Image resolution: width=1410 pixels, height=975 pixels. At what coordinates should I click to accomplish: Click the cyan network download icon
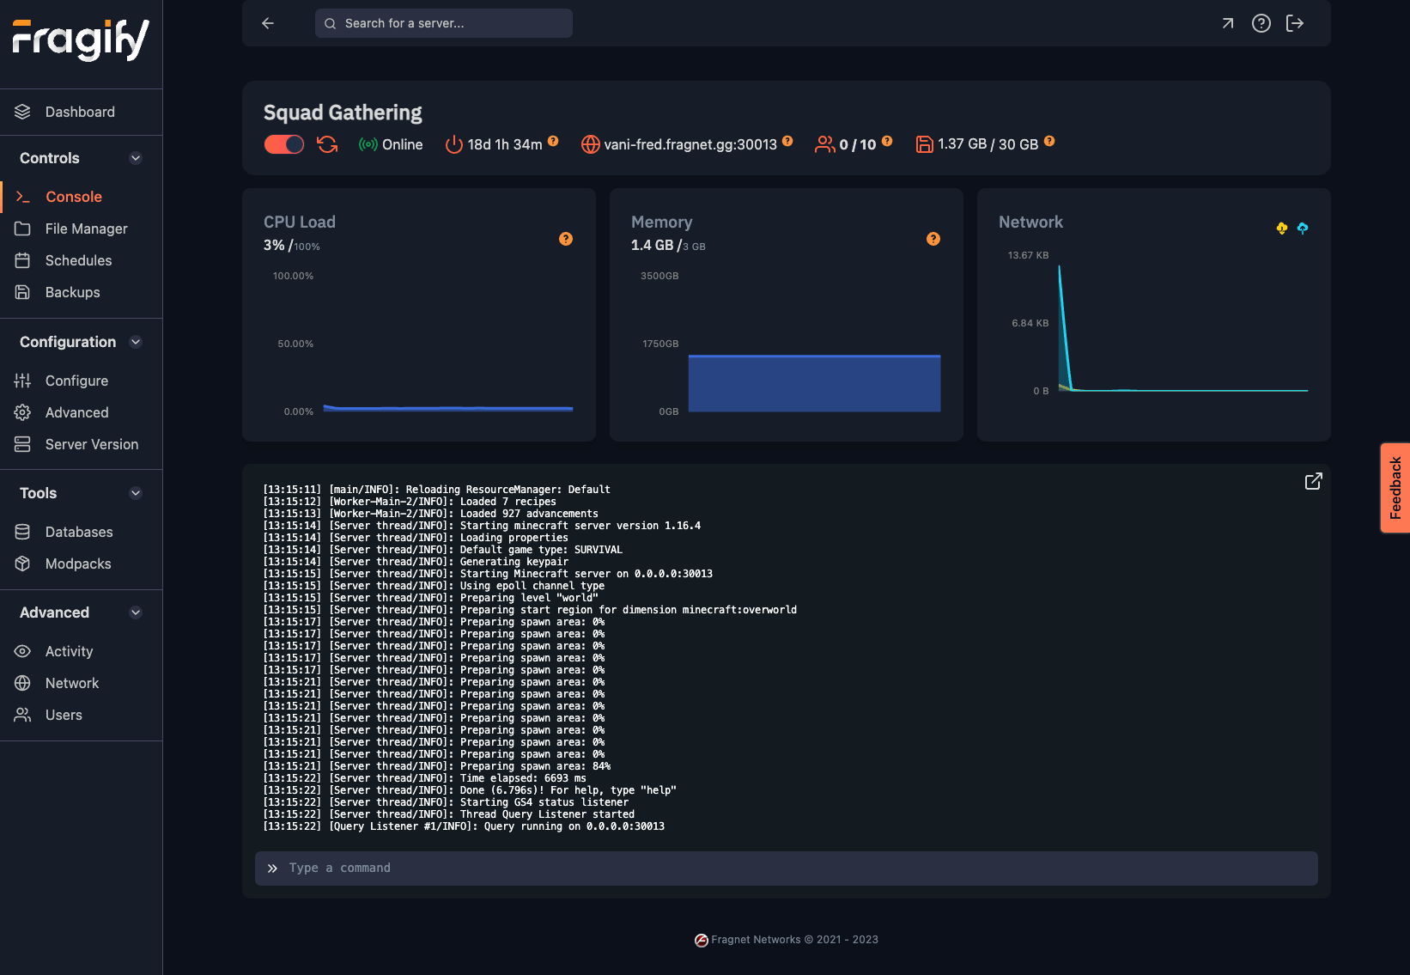click(x=1303, y=228)
